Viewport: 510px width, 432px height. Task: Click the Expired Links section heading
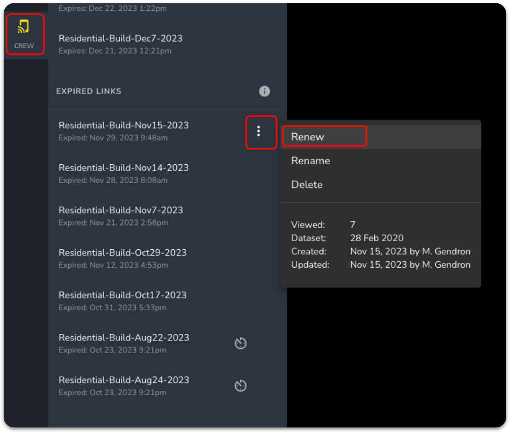[89, 91]
